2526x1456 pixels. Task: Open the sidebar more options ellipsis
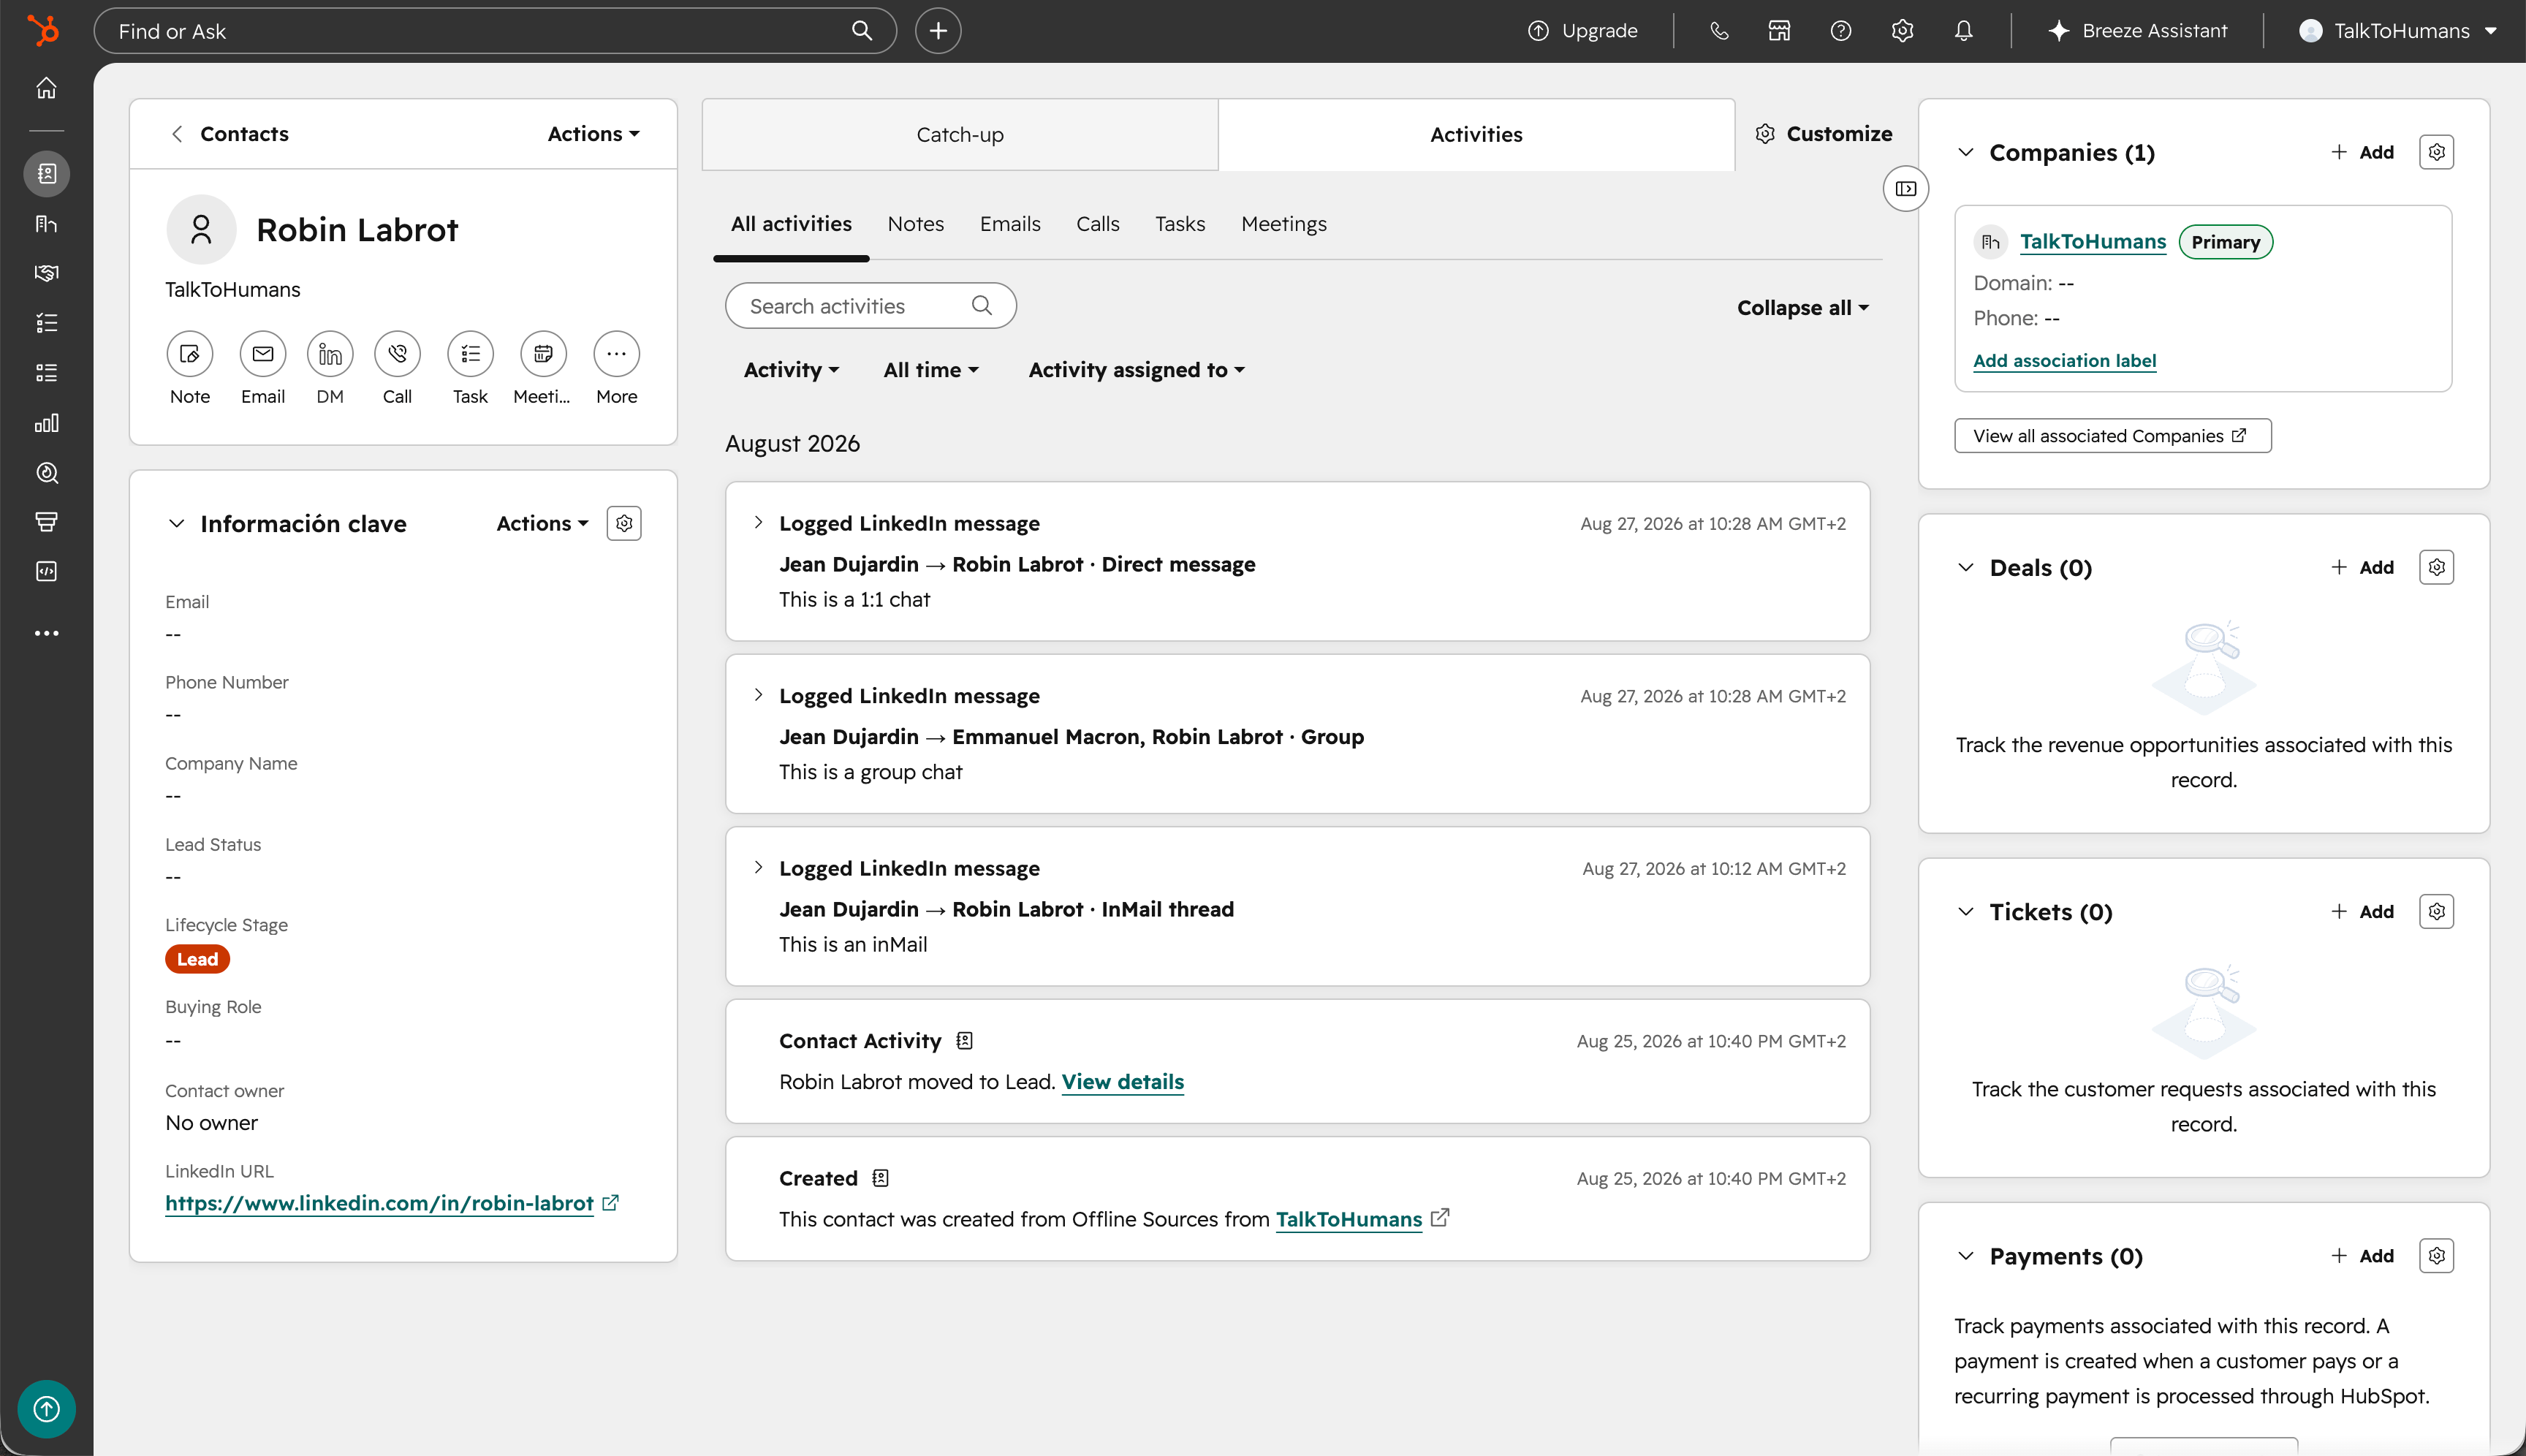46,633
